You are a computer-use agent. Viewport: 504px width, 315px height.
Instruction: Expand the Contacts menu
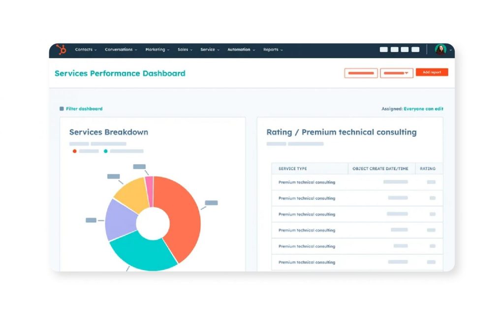[86, 50]
